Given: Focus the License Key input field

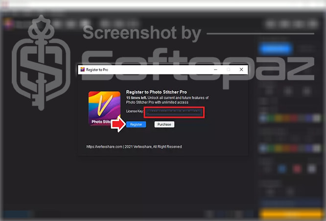Looking at the screenshot, I should (174, 112).
